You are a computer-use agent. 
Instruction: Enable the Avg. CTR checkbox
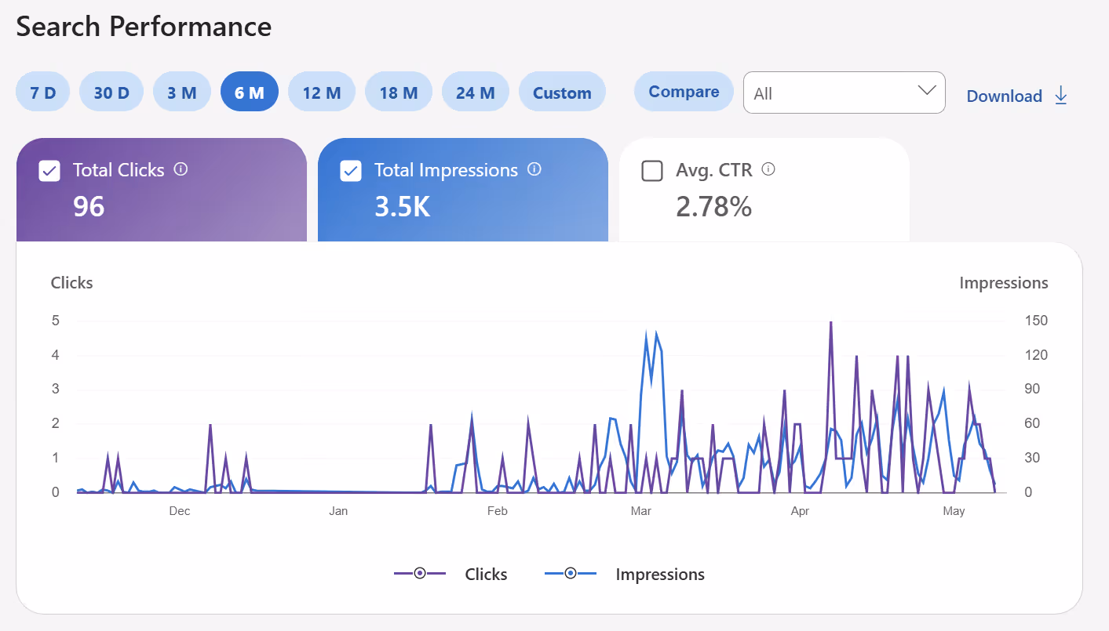(652, 171)
